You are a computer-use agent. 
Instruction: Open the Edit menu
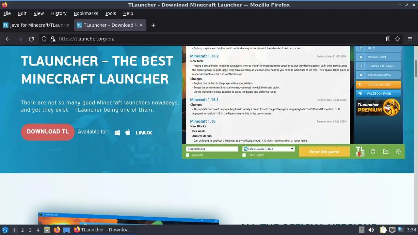[x=22, y=13]
